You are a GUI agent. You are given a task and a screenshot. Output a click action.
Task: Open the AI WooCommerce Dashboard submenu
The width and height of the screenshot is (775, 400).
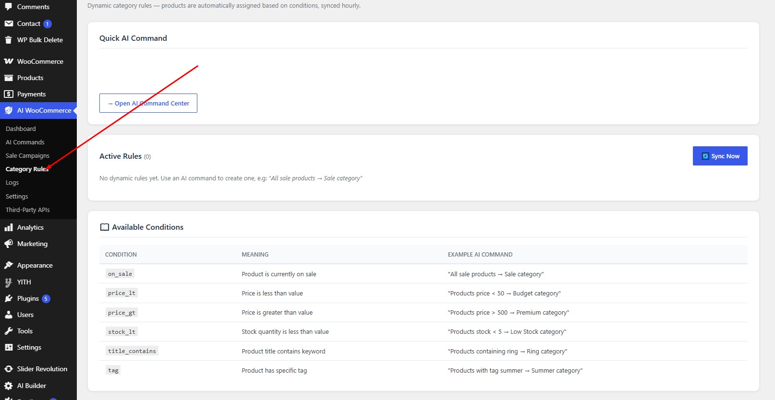click(21, 129)
